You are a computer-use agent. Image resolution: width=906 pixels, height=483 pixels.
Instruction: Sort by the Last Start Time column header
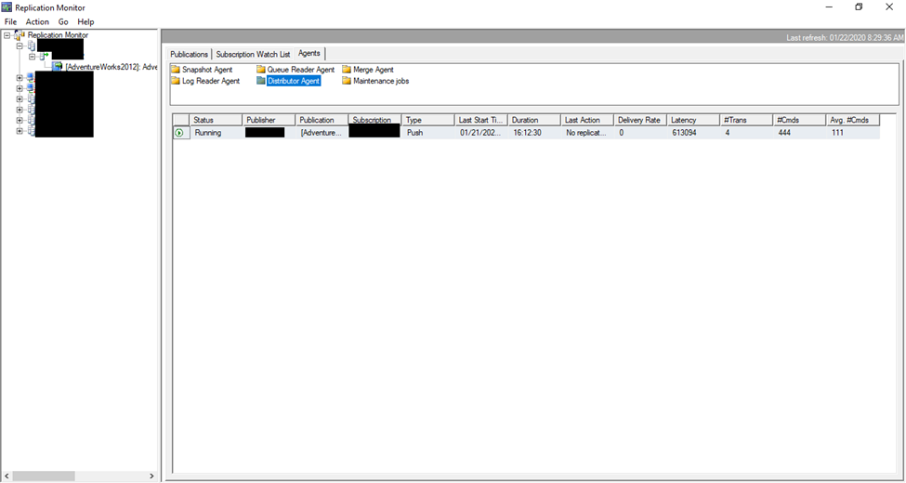point(481,120)
